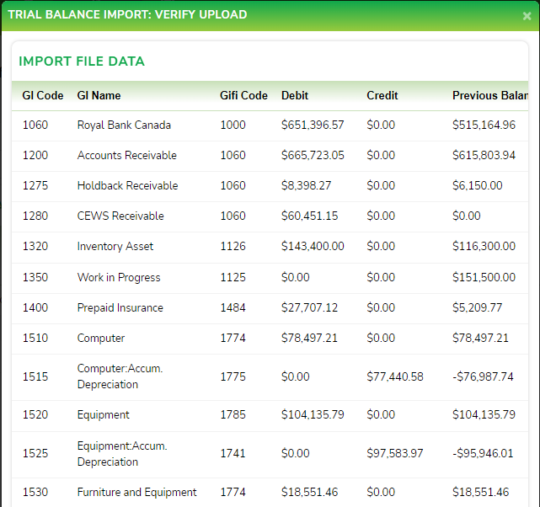Click credit amount $97,583.97

click(394, 453)
